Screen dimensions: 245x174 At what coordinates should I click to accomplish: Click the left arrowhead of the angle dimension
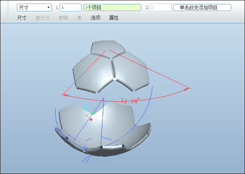pyautogui.click(x=66, y=95)
